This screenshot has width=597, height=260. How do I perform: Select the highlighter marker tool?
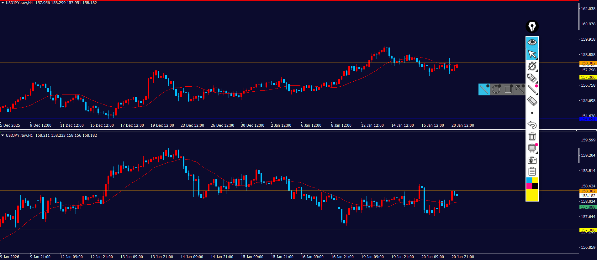[x=532, y=78]
